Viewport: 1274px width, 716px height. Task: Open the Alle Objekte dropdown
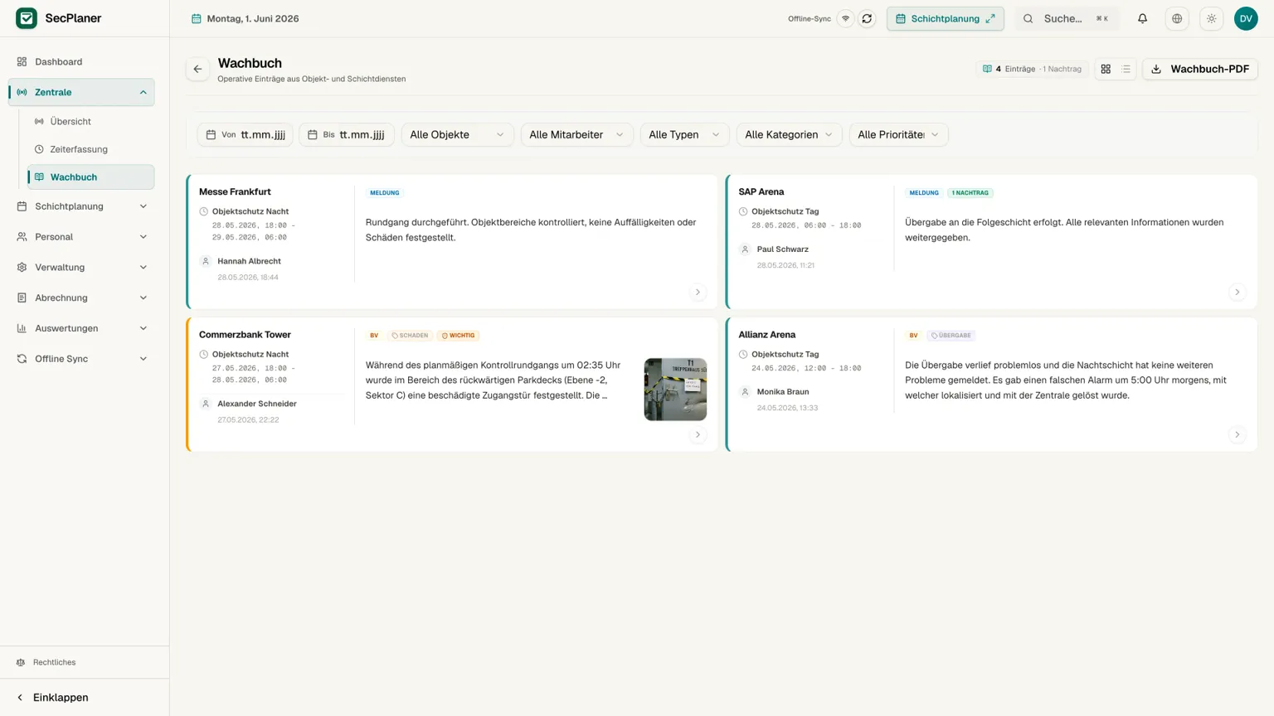(458, 134)
